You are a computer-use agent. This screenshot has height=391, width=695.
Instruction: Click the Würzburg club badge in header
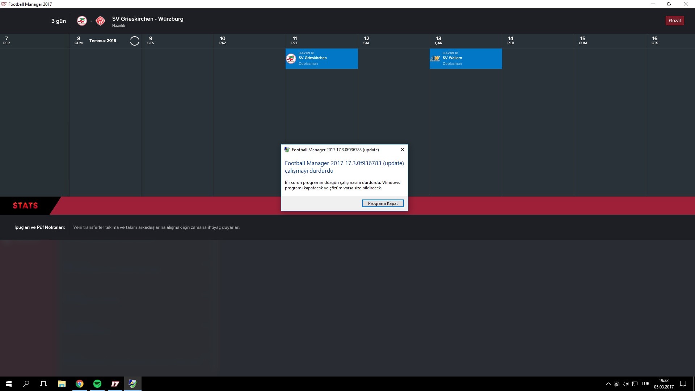(x=100, y=21)
